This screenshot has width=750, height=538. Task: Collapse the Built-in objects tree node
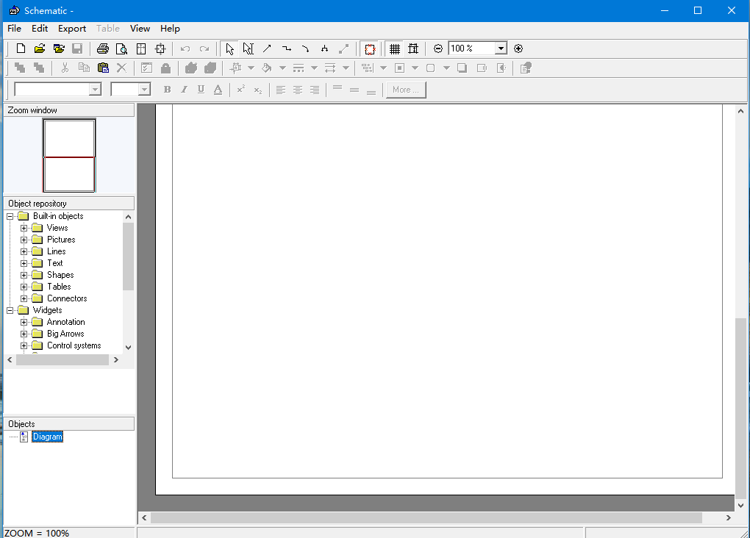click(10, 216)
